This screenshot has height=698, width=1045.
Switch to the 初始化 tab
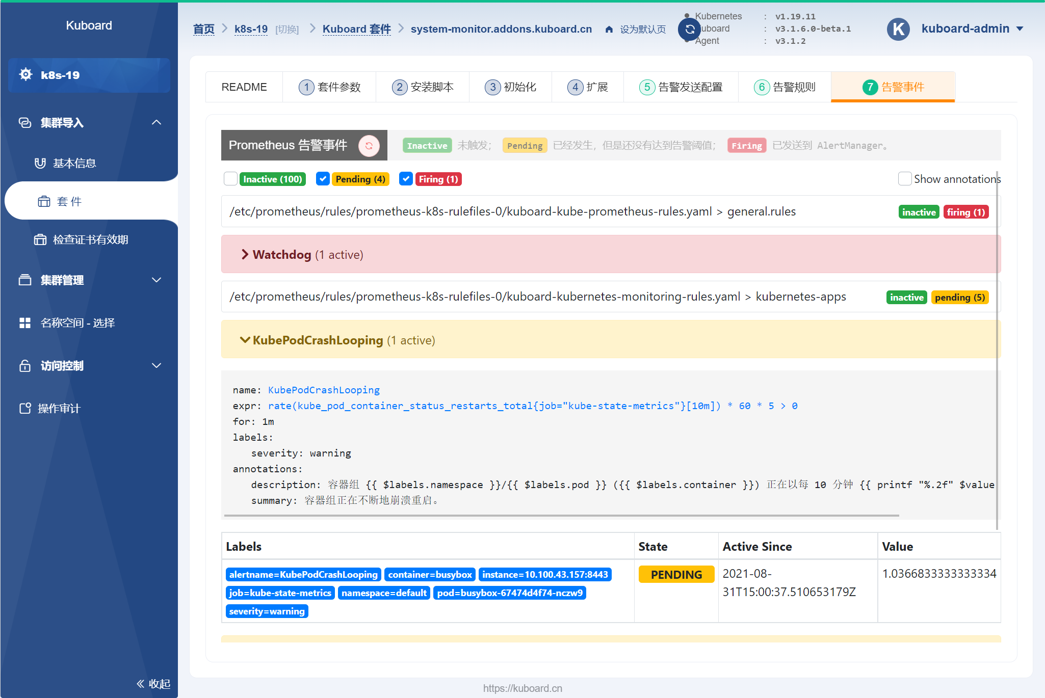click(x=510, y=87)
